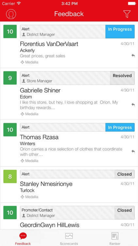Tap the score 9 badge
Viewport: 138px width, 246px height.
[10, 78]
